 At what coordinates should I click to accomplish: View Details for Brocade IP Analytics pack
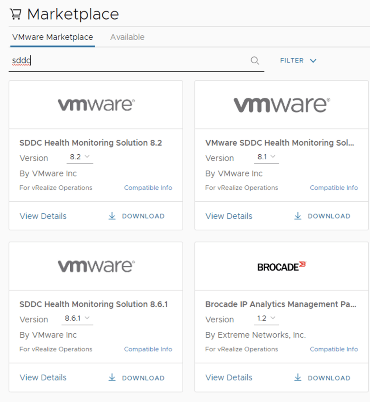229,378
